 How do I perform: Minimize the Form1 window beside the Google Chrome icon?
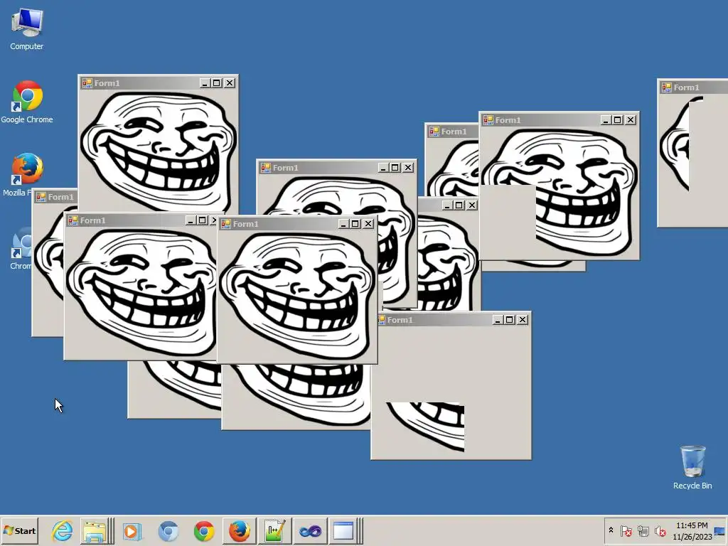point(205,83)
